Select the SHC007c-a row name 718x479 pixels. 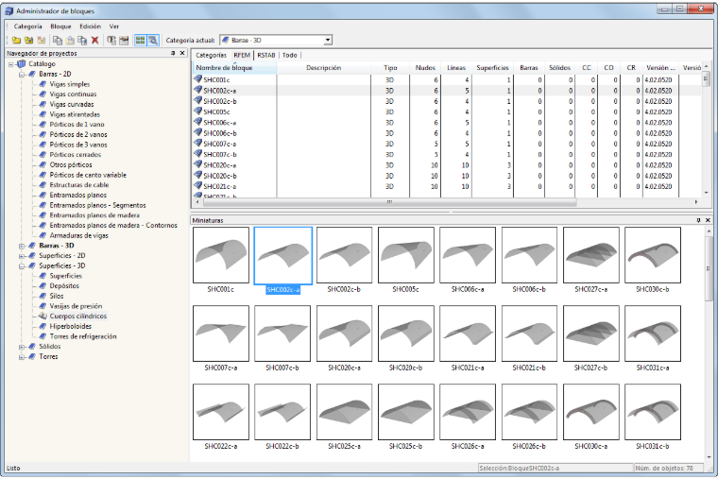(220, 144)
